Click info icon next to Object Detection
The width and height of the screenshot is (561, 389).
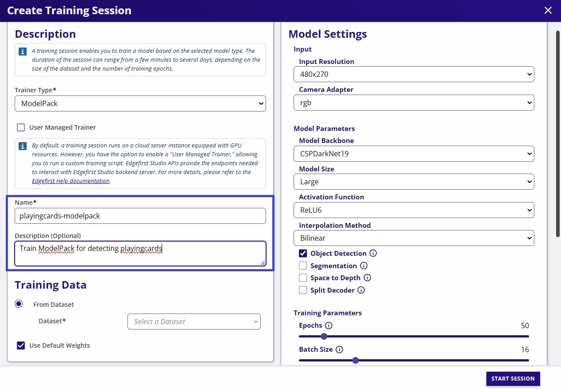tap(373, 254)
